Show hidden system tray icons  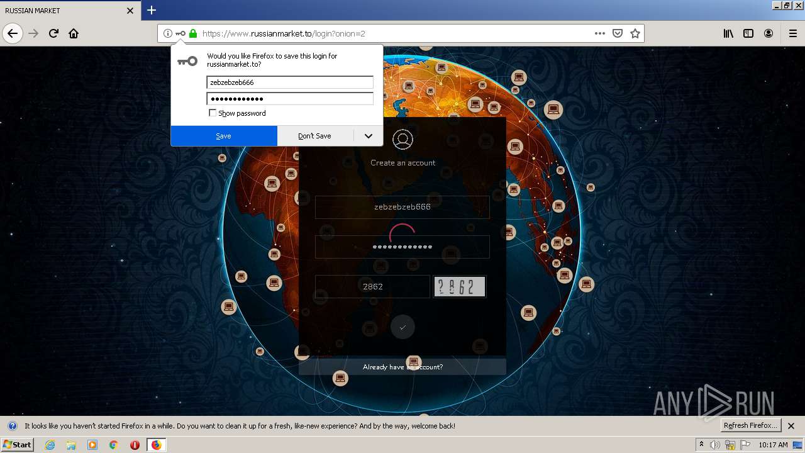click(701, 445)
